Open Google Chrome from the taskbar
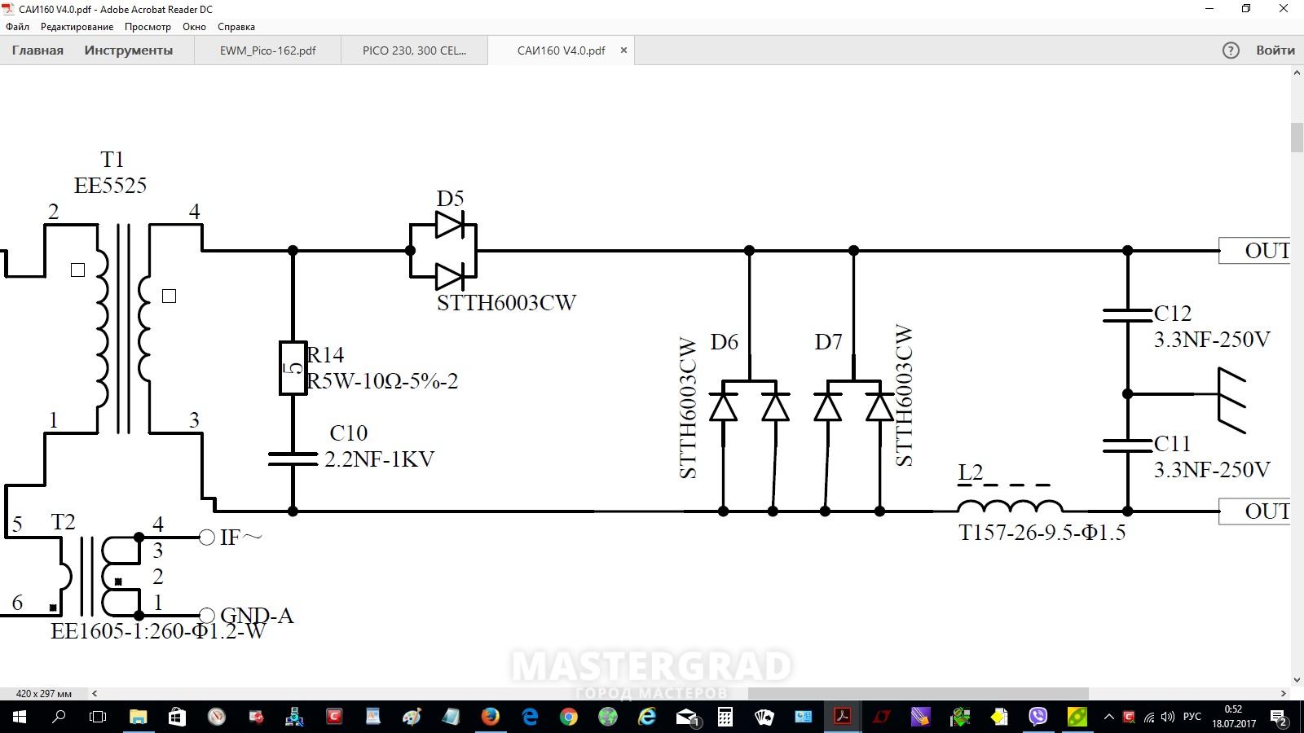This screenshot has height=733, width=1304. (x=569, y=717)
